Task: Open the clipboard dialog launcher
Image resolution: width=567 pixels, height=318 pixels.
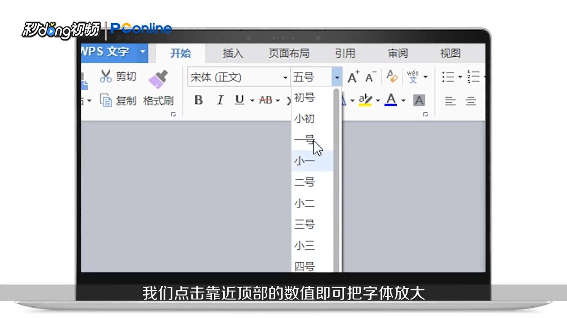Action: pos(174,114)
